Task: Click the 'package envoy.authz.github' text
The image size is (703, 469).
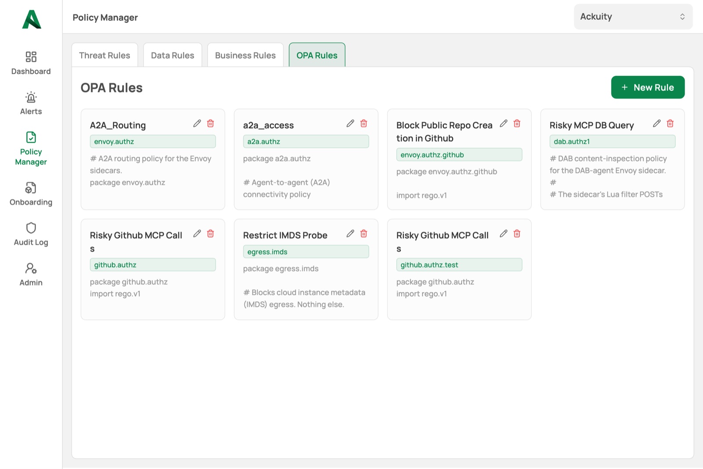Action: [447, 172]
